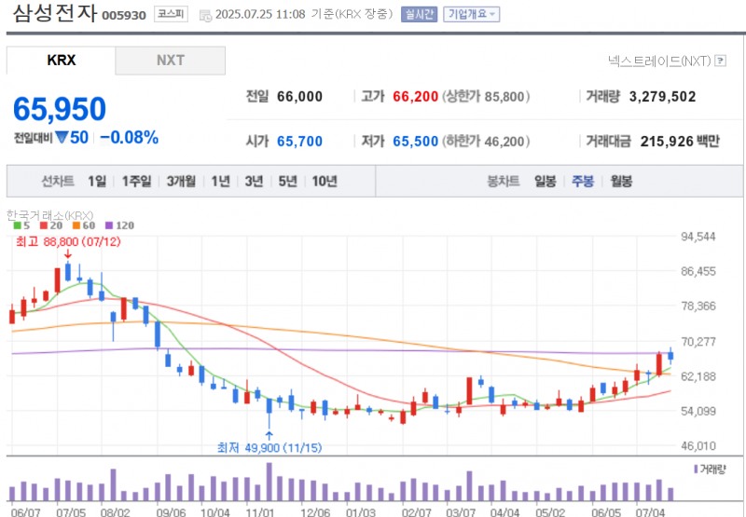
Task: Open the 기업개요 dropdown
Action: (x=471, y=15)
